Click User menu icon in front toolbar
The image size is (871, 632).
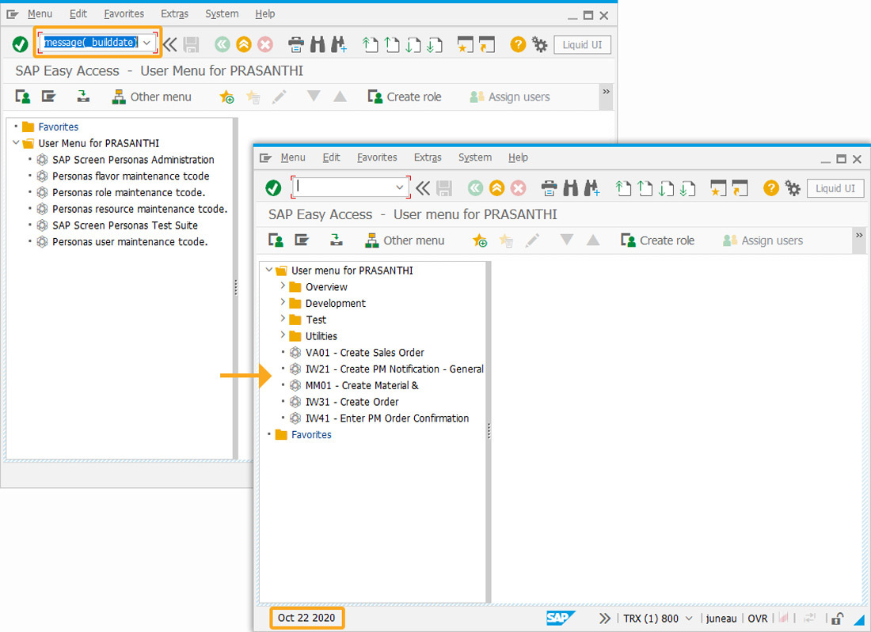point(276,240)
